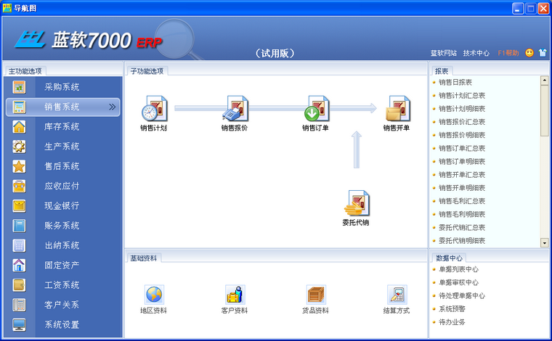Open the 销售订单 sales order icon
Viewport: 552px width, 341px height.
(316, 109)
